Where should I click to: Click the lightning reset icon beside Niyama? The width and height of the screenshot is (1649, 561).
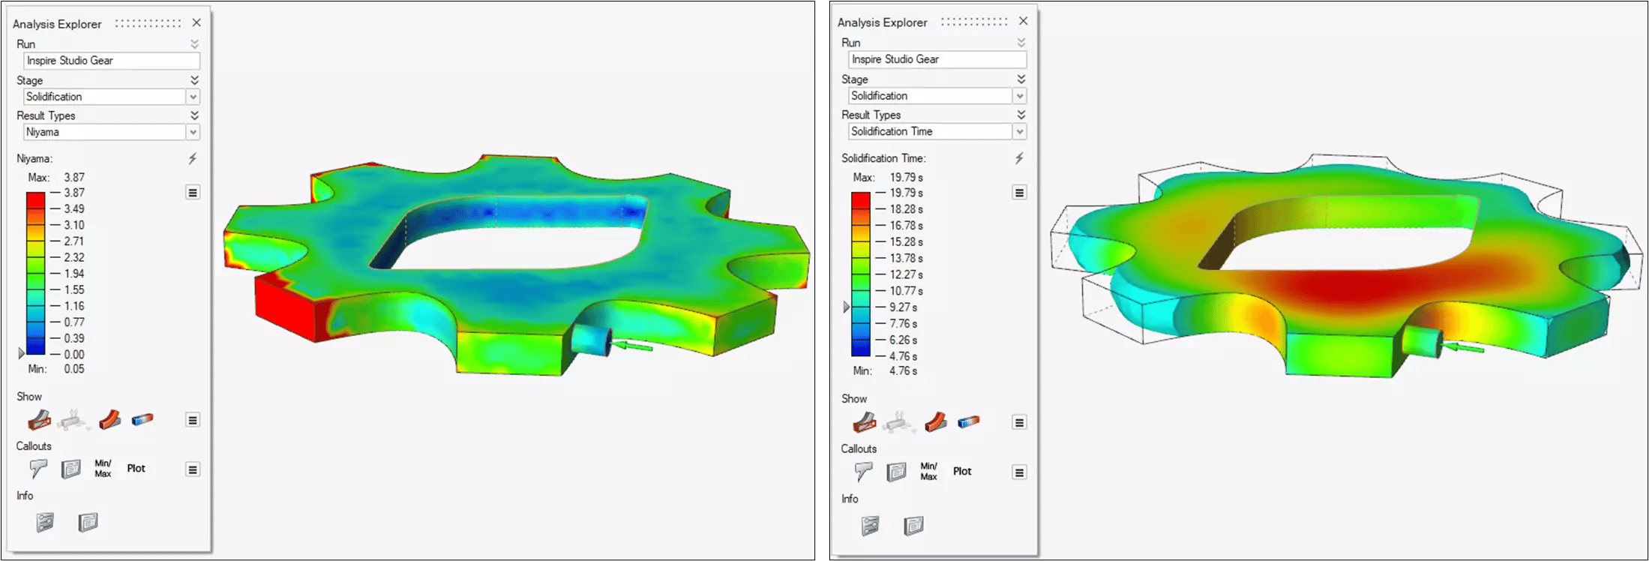click(193, 158)
